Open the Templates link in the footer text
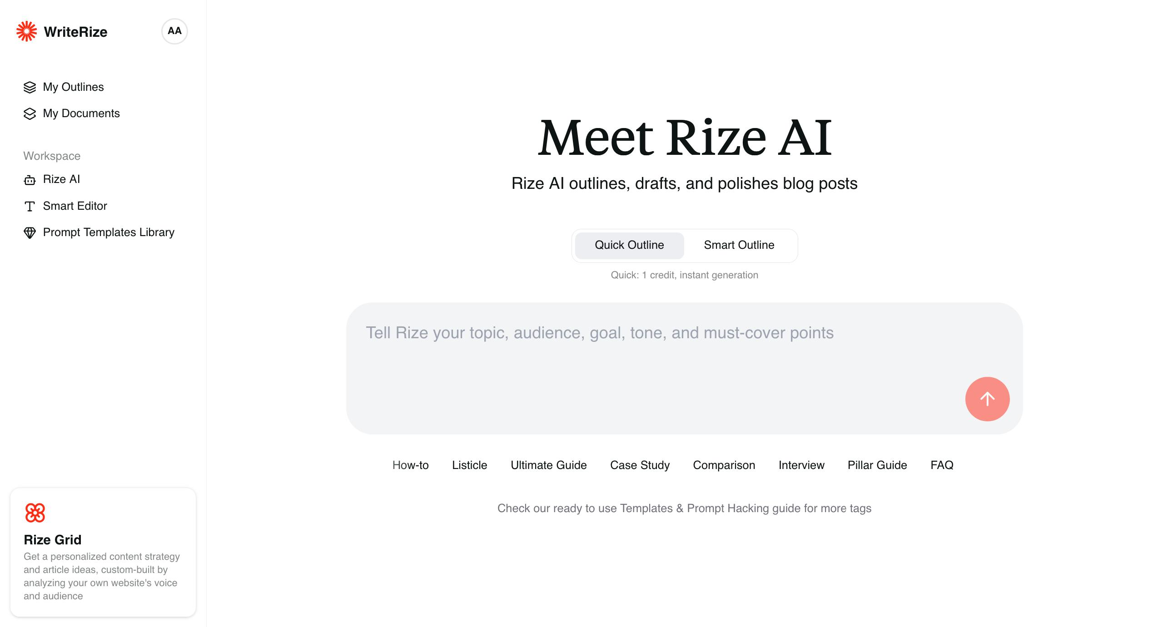 point(646,509)
